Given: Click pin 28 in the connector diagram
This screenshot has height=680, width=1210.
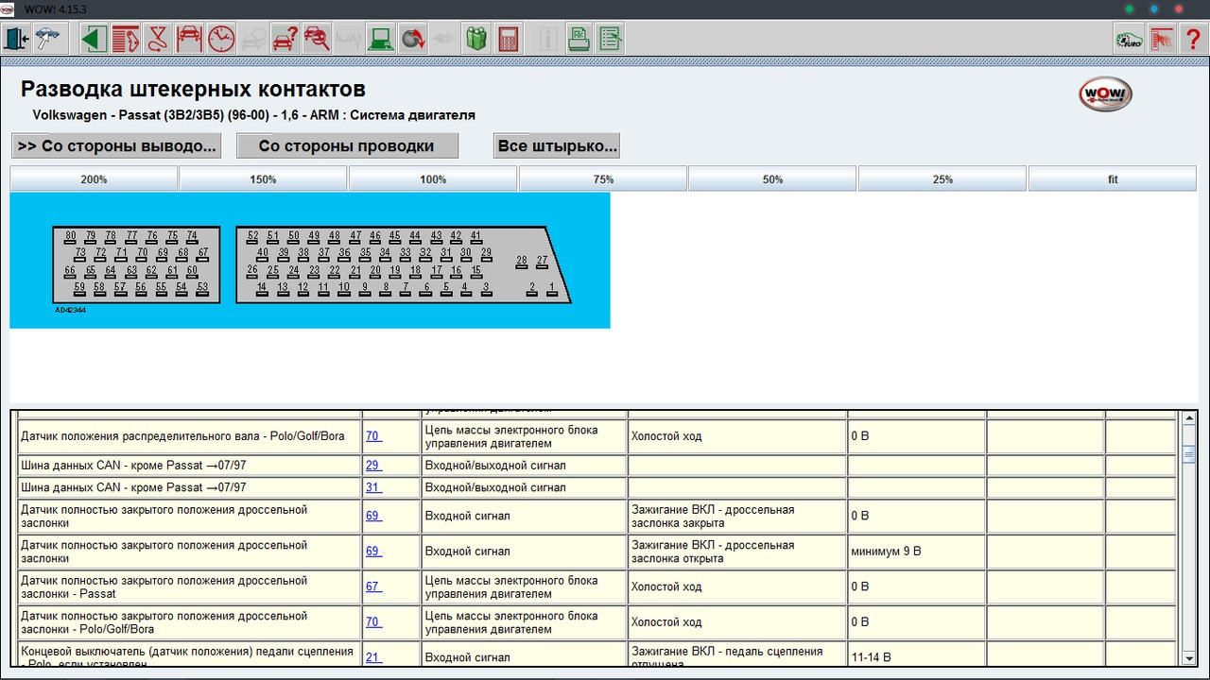Looking at the screenshot, I should (522, 262).
